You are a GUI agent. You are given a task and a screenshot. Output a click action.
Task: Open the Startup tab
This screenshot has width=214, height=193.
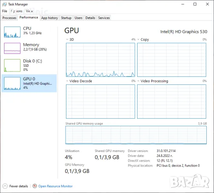(66, 18)
